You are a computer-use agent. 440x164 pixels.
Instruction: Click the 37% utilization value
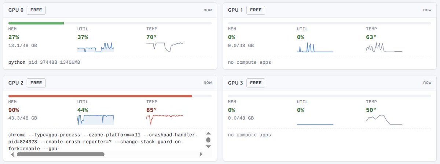[82, 37]
